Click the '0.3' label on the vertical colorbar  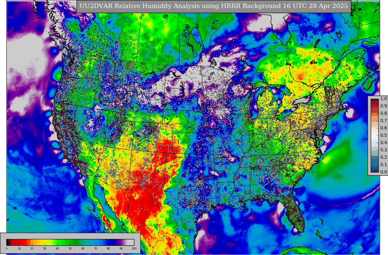(x=384, y=150)
